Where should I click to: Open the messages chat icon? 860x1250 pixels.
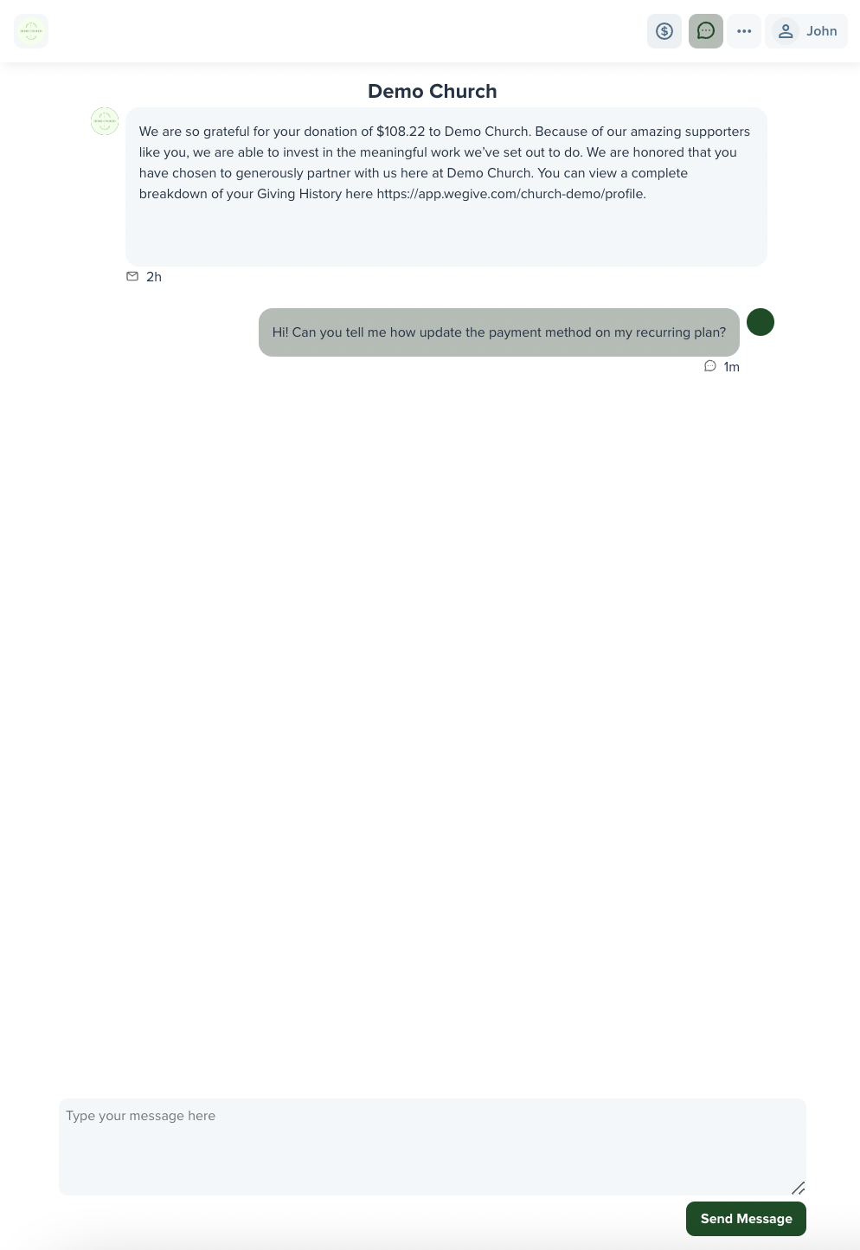coord(706,31)
